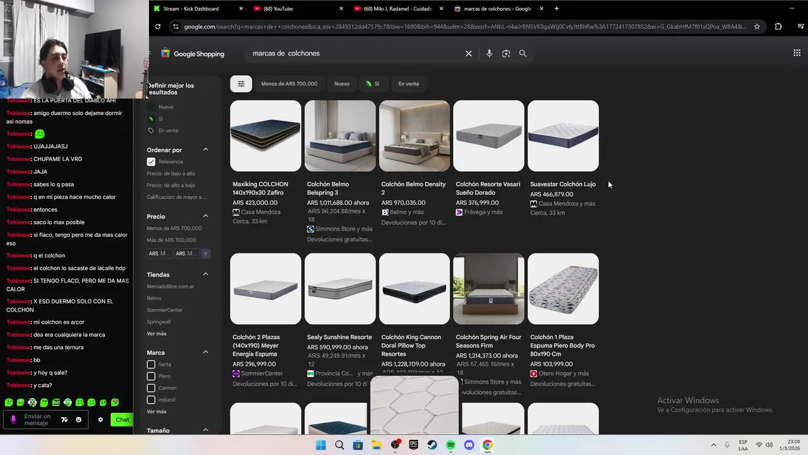Open Colchón Belmo Belspring 3 thumbnail
Viewport: 808px width, 455px height.
(x=340, y=136)
